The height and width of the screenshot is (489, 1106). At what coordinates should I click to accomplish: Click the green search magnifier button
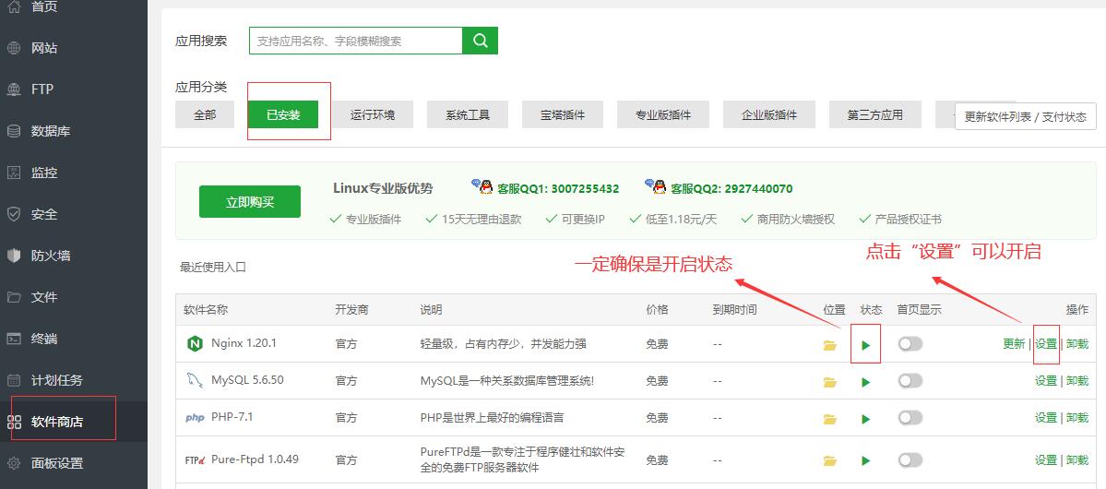pyautogui.click(x=480, y=41)
